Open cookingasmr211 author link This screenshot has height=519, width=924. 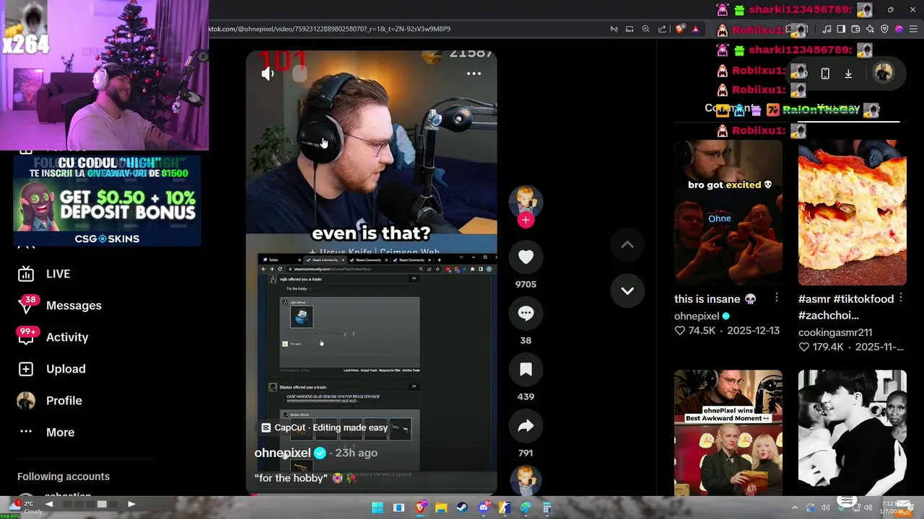(835, 332)
